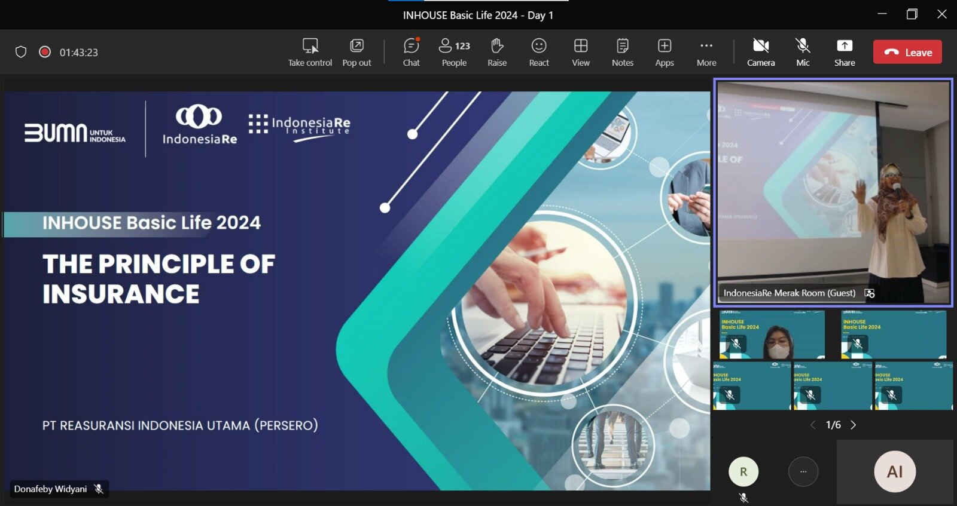Click the window title INHOUSE Basic Life 2024
Viewport: 957px width, 506px height.
pyautogui.click(x=478, y=16)
